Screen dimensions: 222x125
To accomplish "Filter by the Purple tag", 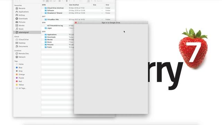I will [x=21, y=78].
